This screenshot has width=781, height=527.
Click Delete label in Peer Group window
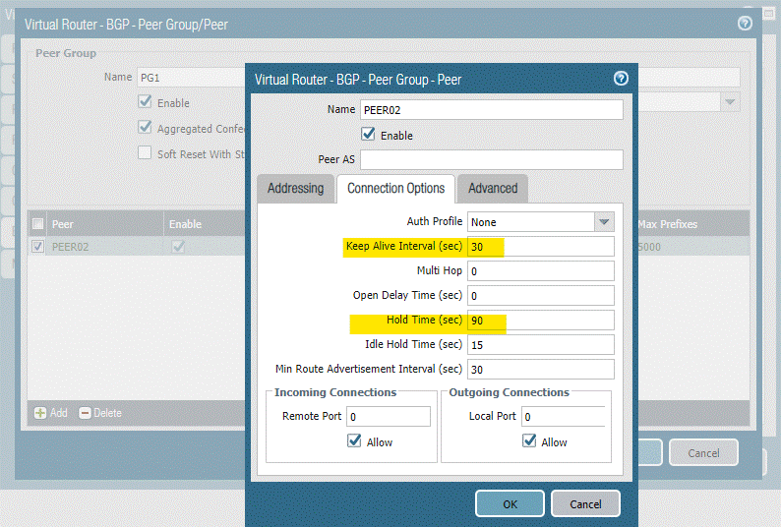107,413
